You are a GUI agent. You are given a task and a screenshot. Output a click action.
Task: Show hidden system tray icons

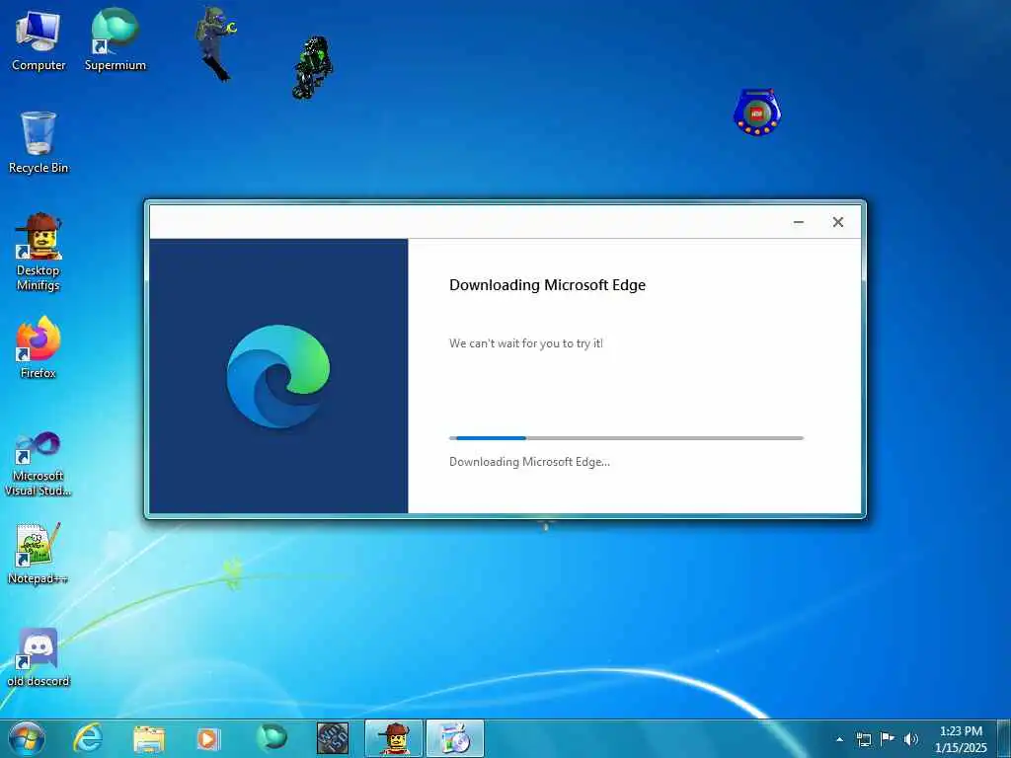[x=839, y=739]
